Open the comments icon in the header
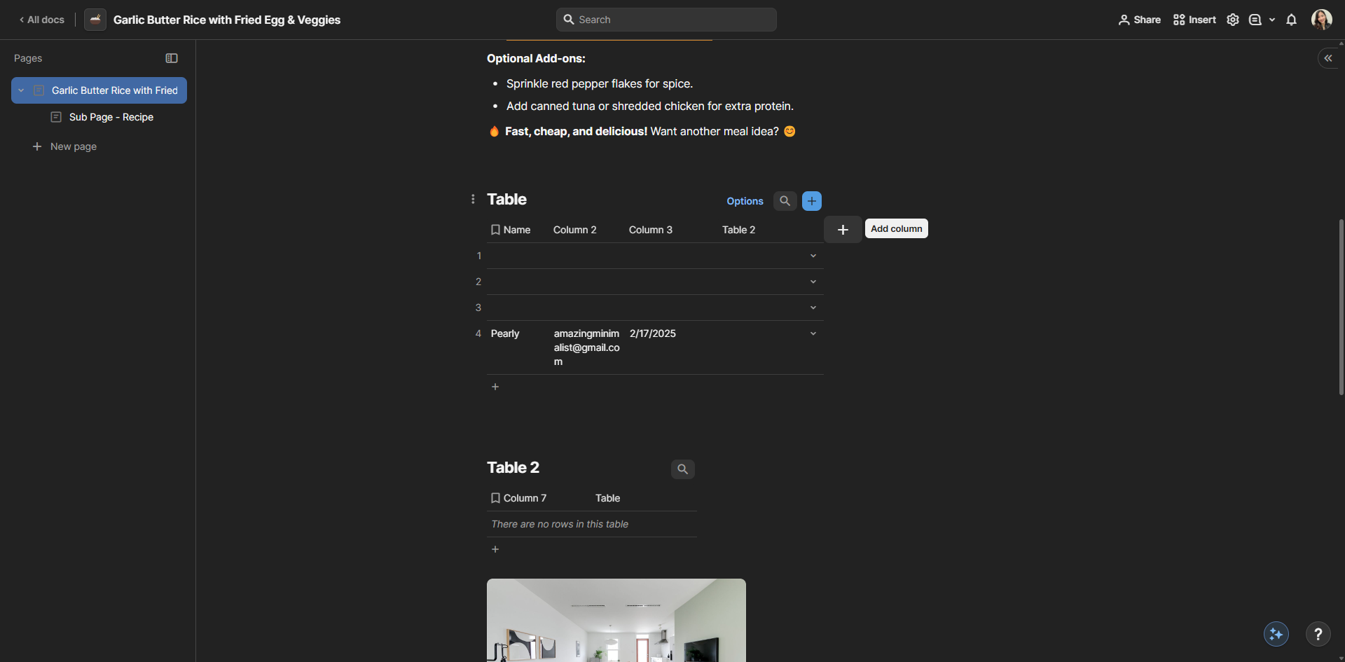This screenshot has height=662, width=1345. (1255, 20)
